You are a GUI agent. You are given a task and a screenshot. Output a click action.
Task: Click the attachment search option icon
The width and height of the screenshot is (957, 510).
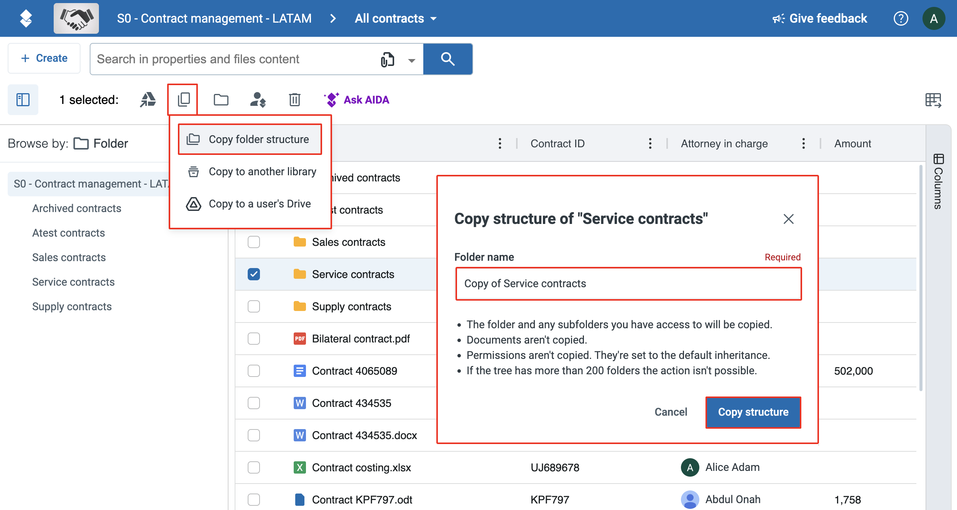pos(387,59)
